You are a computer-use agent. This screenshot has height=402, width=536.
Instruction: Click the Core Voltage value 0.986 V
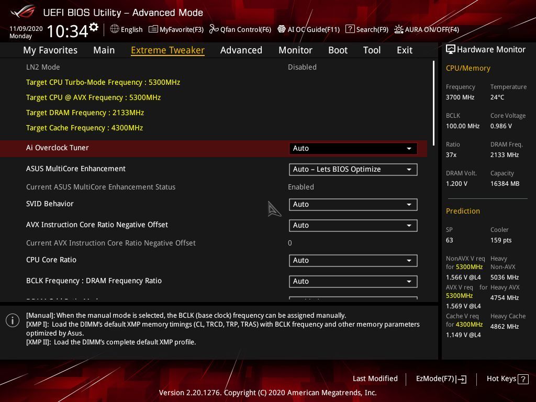pos(501,126)
